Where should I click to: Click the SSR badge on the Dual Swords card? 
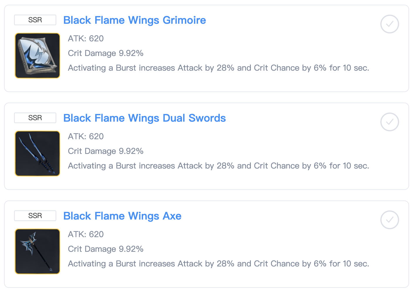coord(35,118)
